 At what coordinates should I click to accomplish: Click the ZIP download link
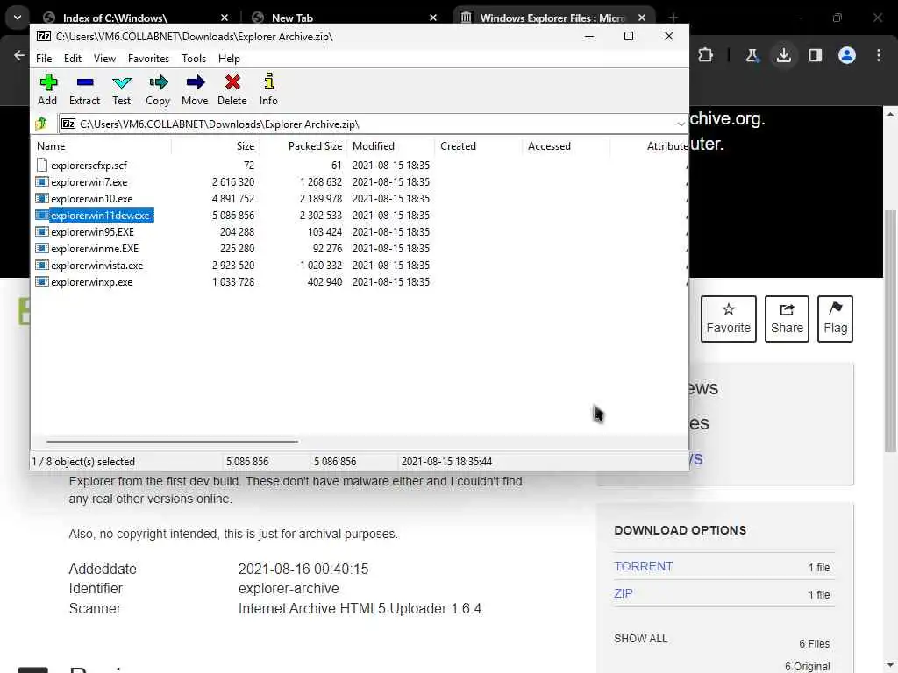click(624, 593)
